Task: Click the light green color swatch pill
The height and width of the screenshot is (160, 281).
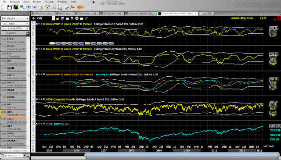Action: point(52,43)
